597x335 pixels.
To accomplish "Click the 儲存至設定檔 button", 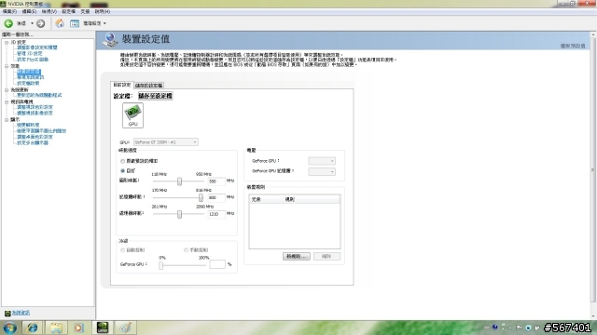I will click(156, 96).
